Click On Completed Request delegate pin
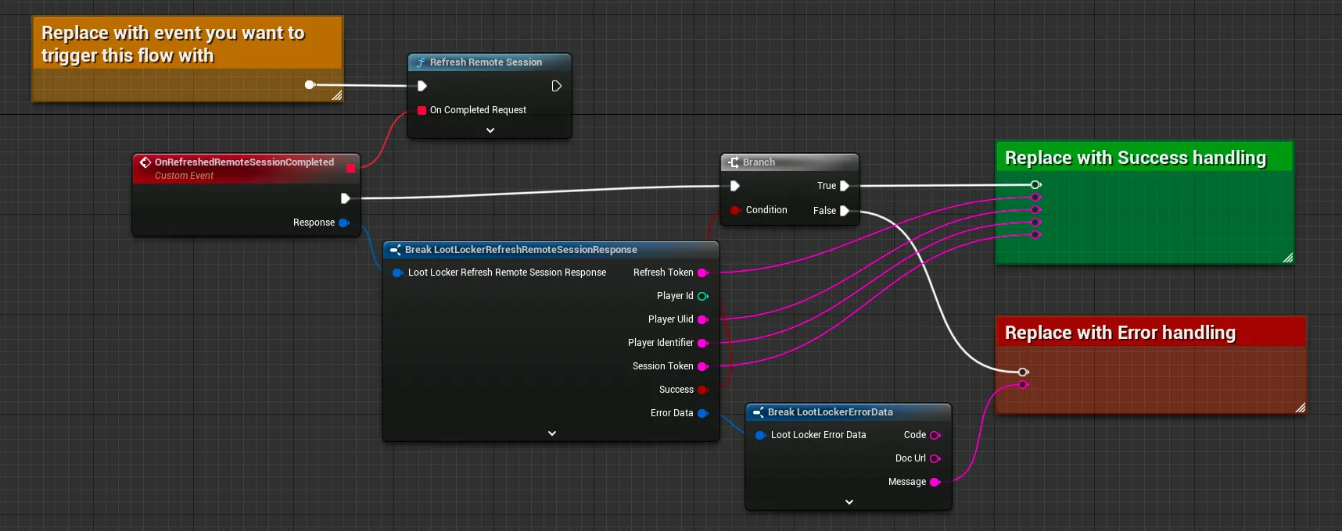This screenshot has width=1342, height=531. 422,110
